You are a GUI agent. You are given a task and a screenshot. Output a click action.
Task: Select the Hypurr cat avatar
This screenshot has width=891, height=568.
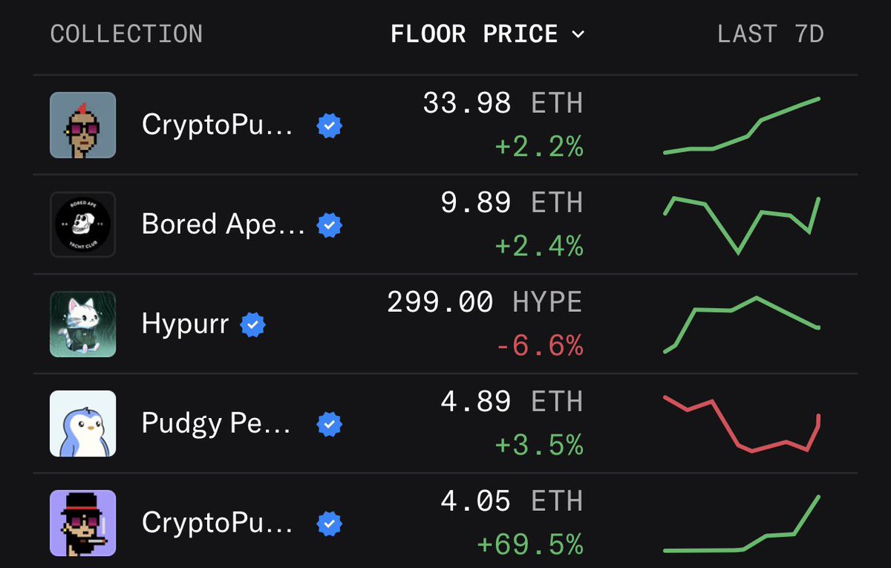[82, 324]
